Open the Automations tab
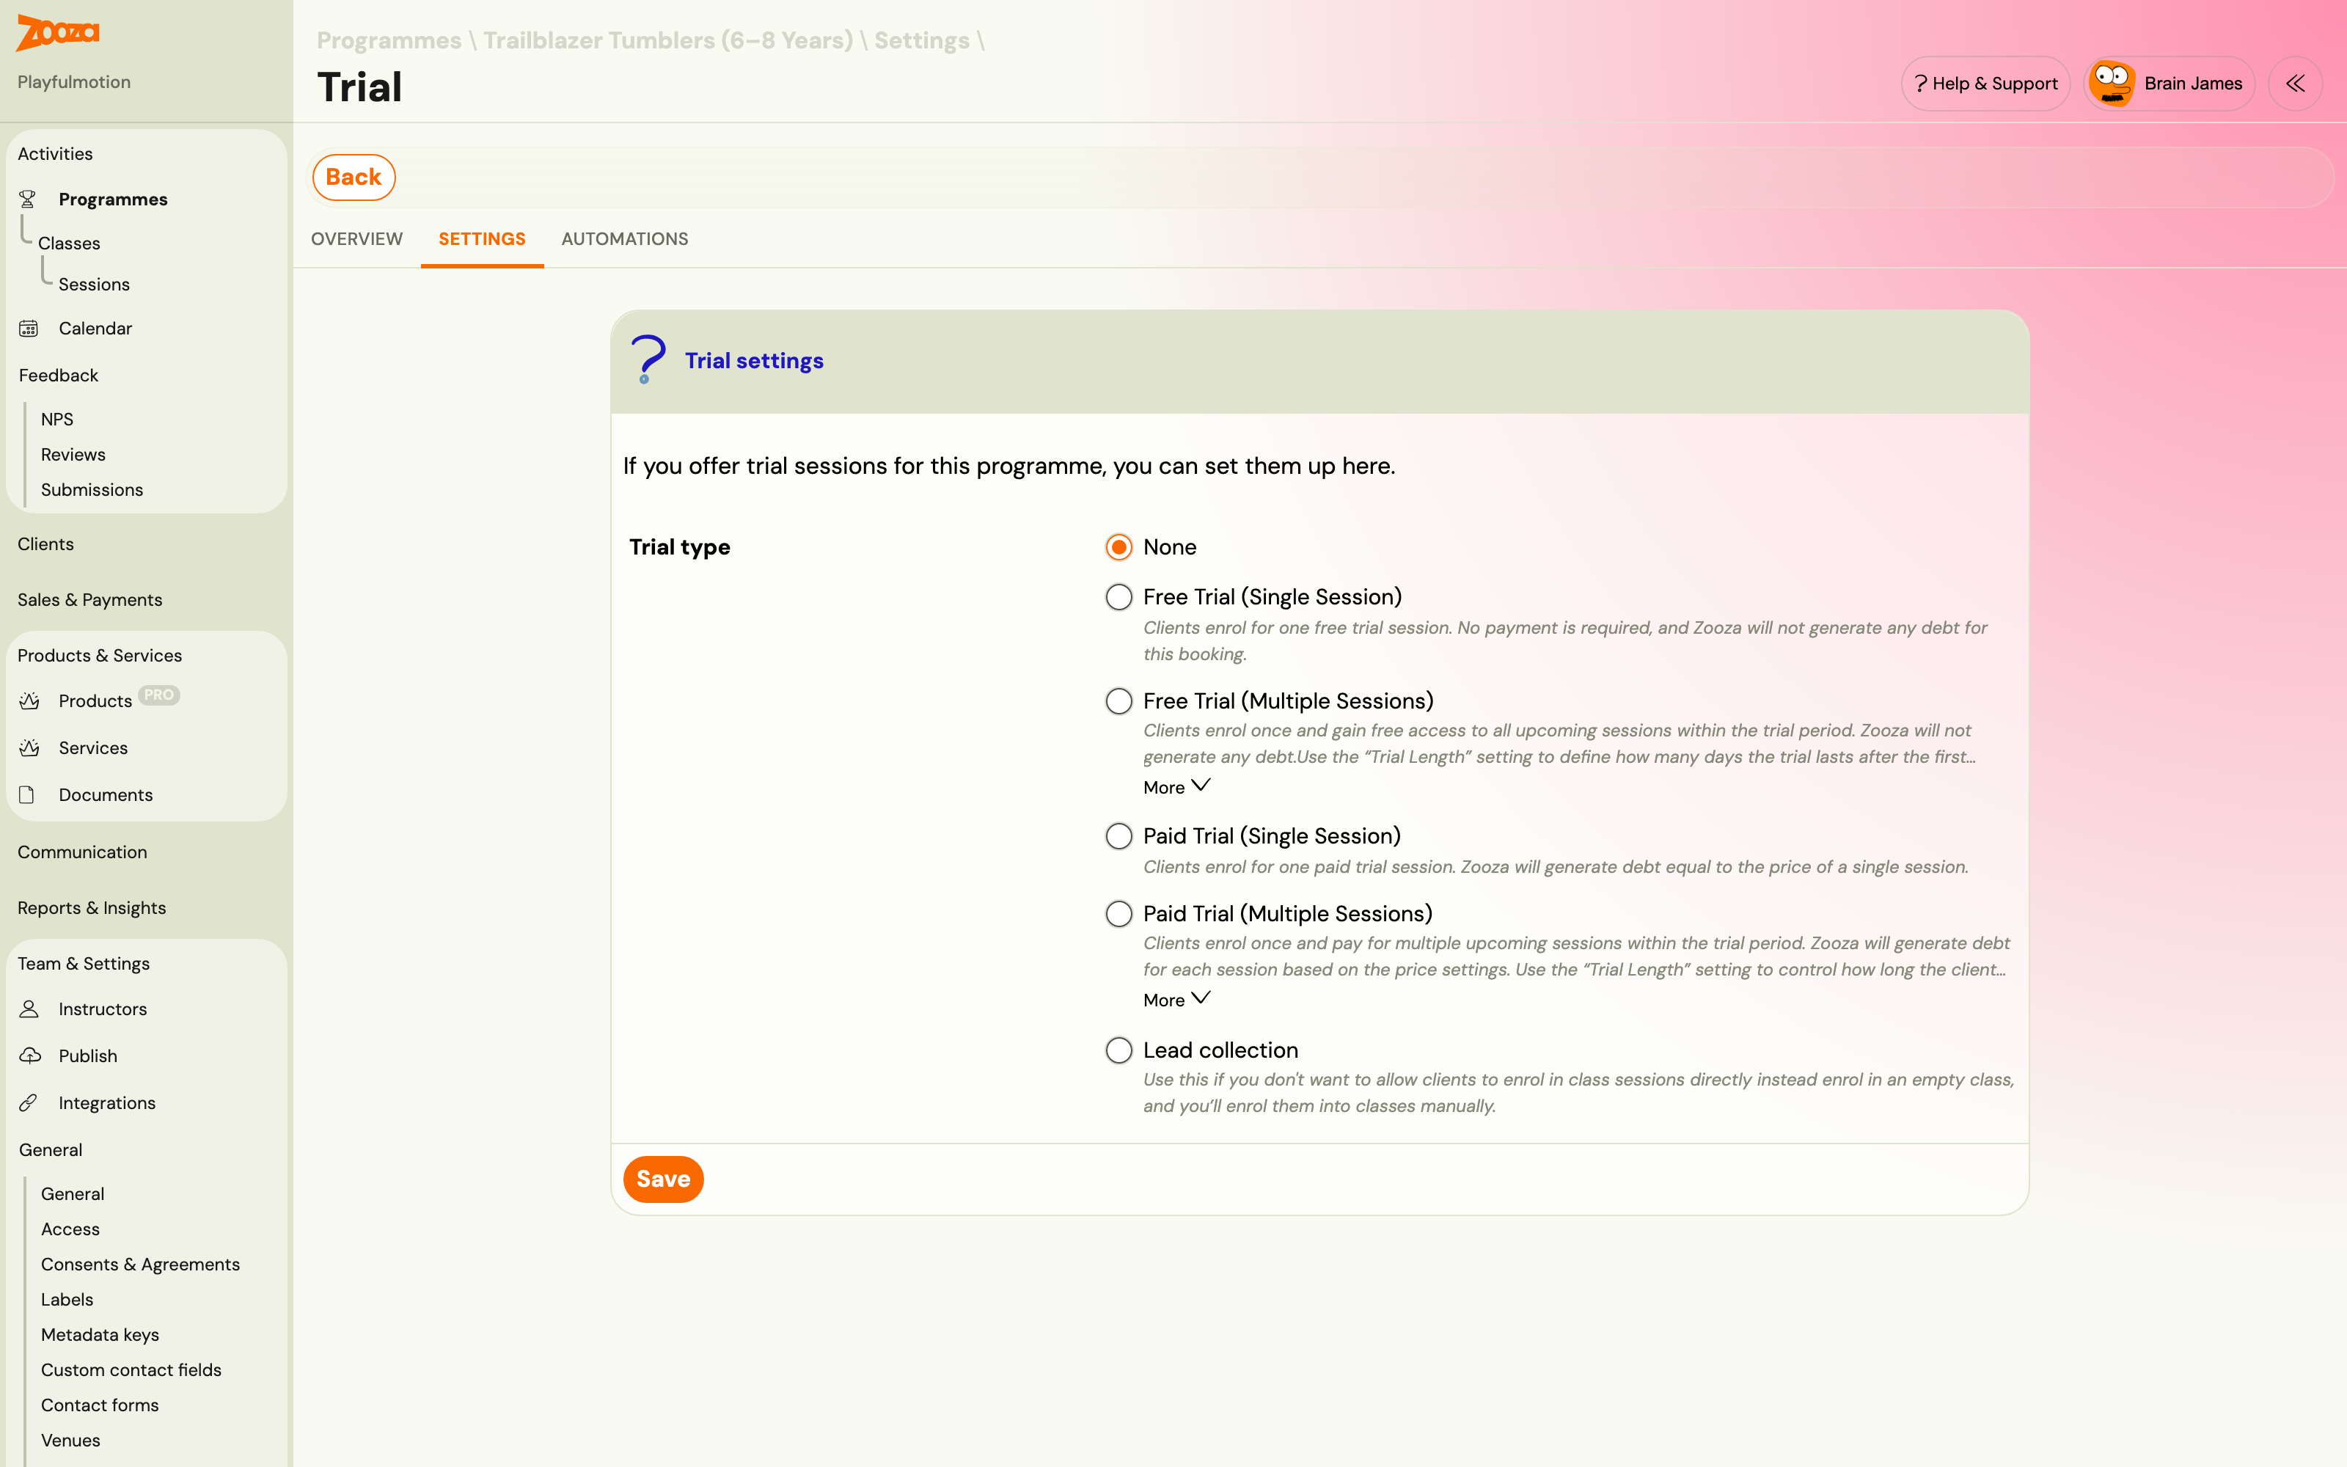 coord(625,238)
